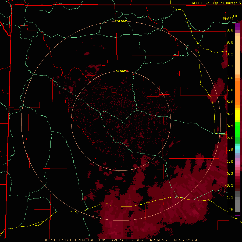Click the [PHAS] label near the legend
Image resolution: width=242 pixels, height=242 pixels.
click(227, 19)
